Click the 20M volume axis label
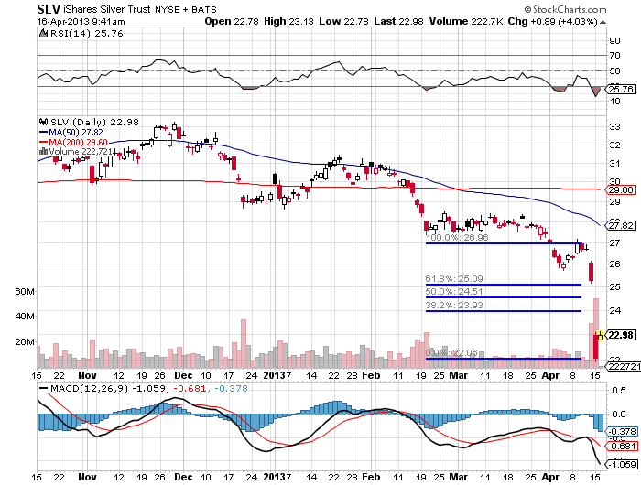 click(25, 342)
